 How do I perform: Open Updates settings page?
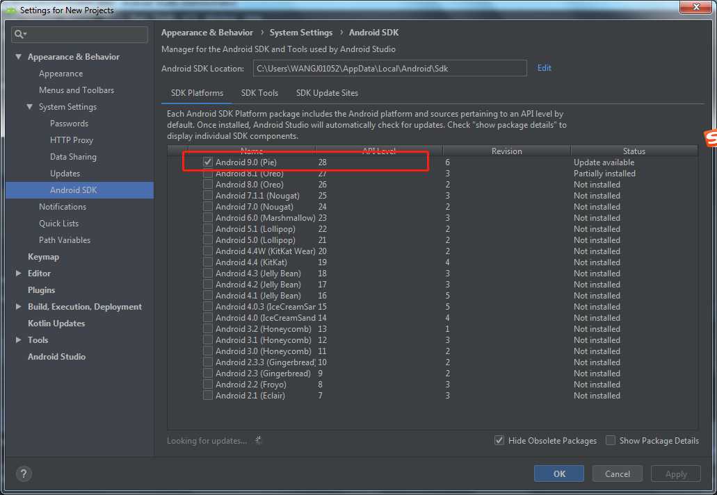(x=65, y=174)
